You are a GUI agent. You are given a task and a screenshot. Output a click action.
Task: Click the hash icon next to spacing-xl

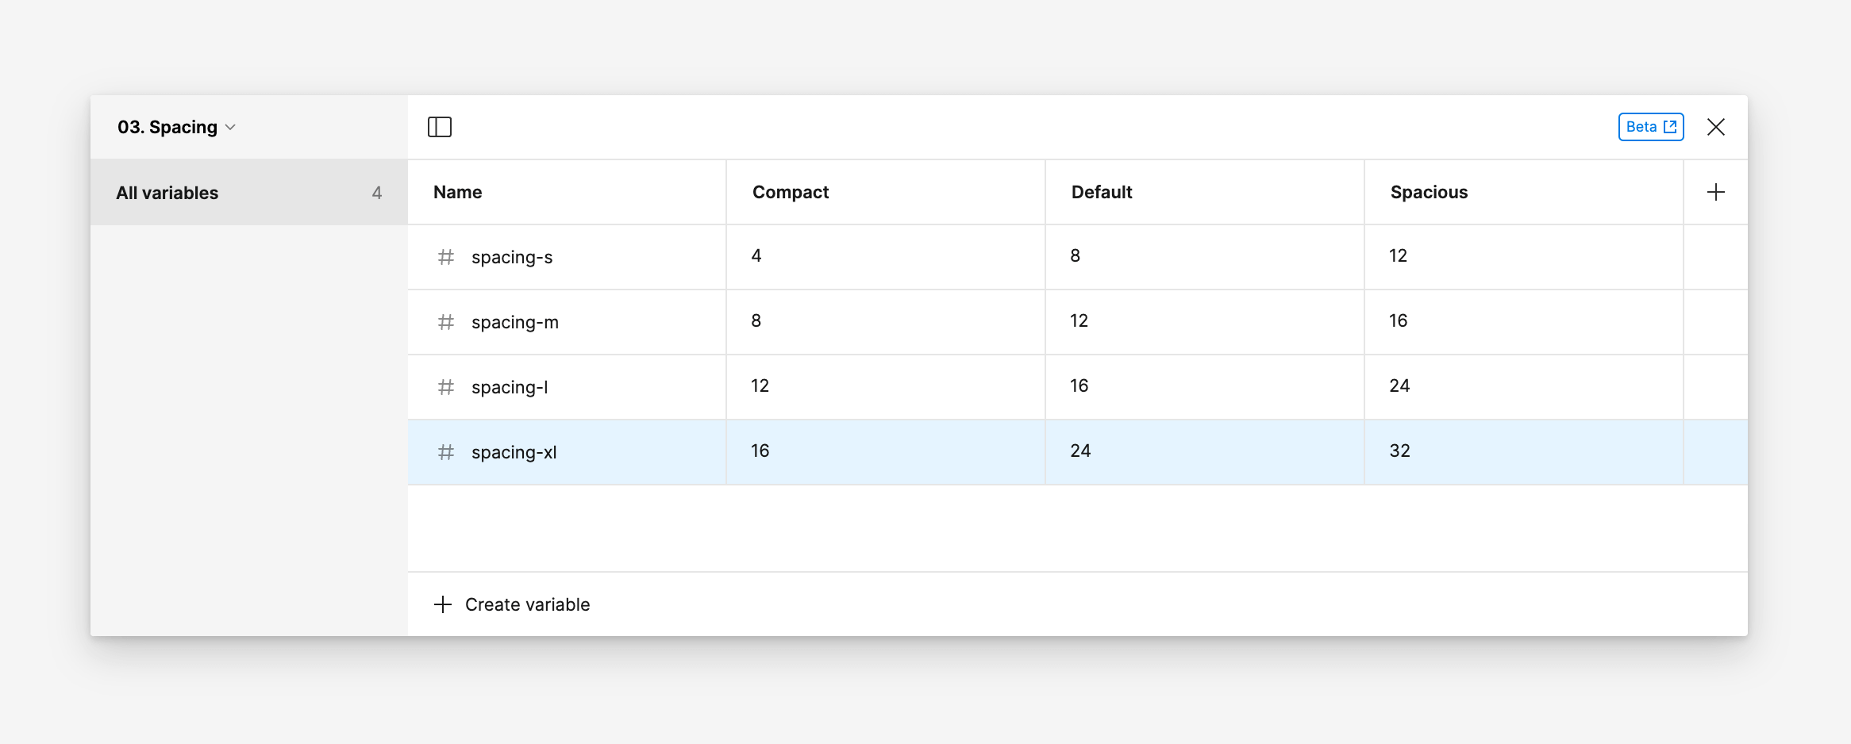(446, 452)
